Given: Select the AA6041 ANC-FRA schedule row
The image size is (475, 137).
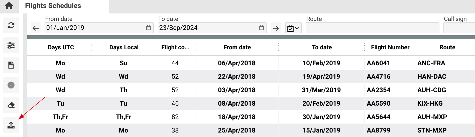Looking at the screenshot, I should point(251,63).
